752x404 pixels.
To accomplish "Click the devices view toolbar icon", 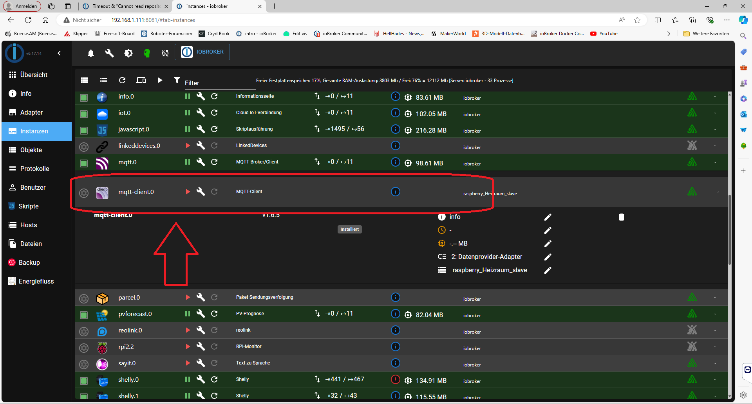I will pyautogui.click(x=141, y=80).
